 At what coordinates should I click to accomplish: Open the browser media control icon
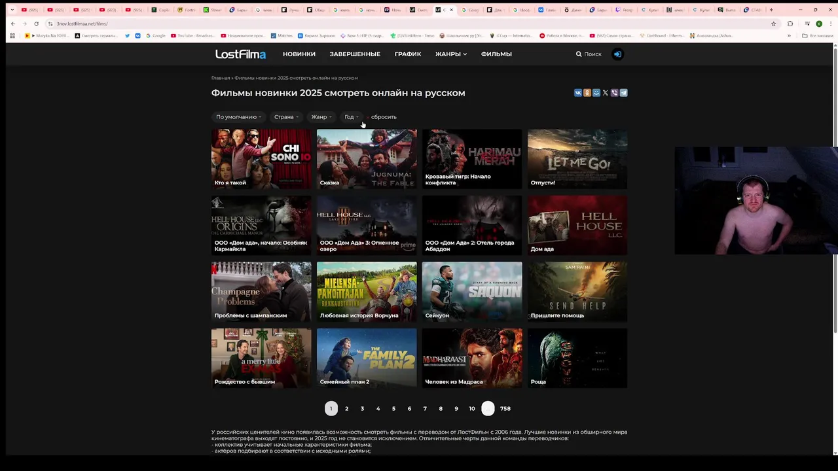tap(807, 24)
